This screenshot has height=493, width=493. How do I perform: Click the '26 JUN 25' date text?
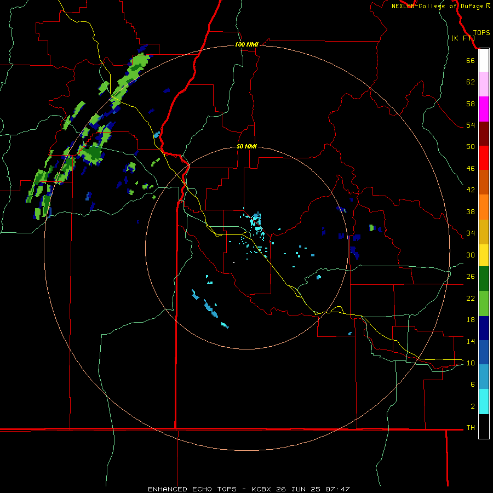coord(298,489)
